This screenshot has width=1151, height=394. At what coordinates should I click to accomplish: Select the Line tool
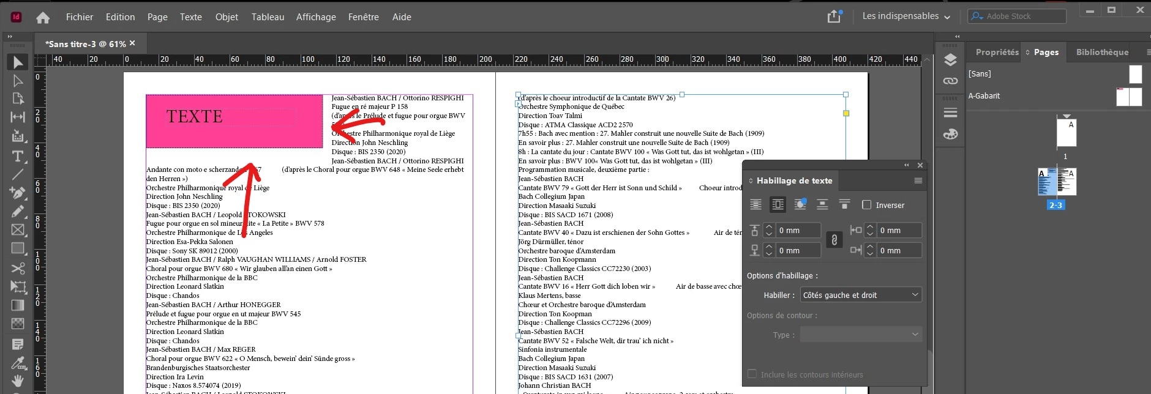tap(18, 174)
